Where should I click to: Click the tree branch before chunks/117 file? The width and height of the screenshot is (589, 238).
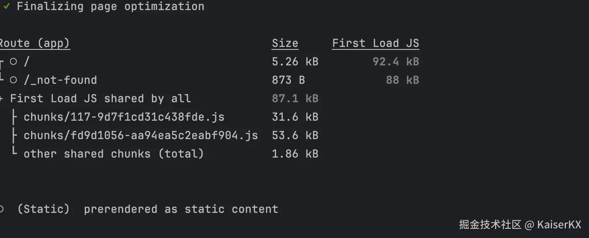pos(15,117)
